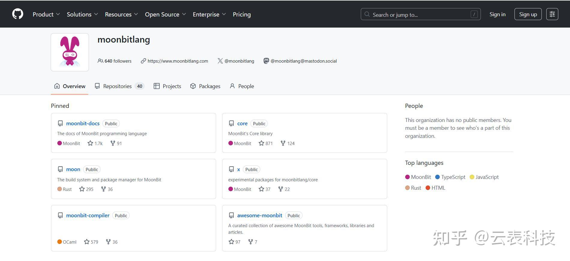Click star icon for awesome-moonbit showing 97
The image size is (570, 261).
click(231, 242)
